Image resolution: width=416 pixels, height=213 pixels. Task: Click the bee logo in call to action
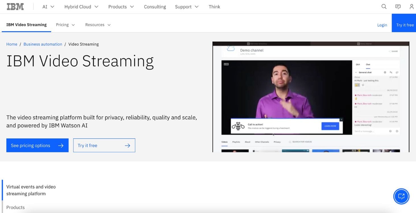pos(238,126)
